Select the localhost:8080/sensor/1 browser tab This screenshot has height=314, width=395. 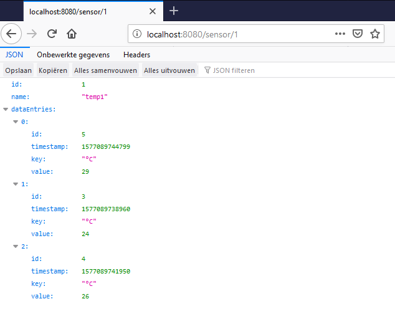(93, 11)
